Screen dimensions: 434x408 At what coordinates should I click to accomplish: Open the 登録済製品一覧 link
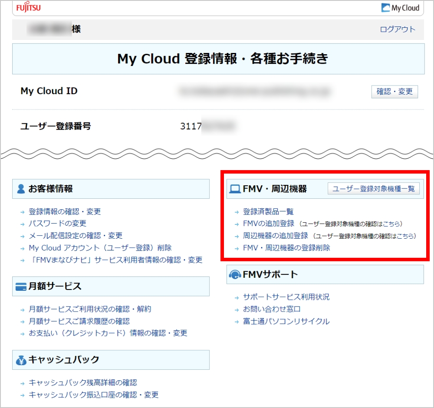tap(268, 211)
